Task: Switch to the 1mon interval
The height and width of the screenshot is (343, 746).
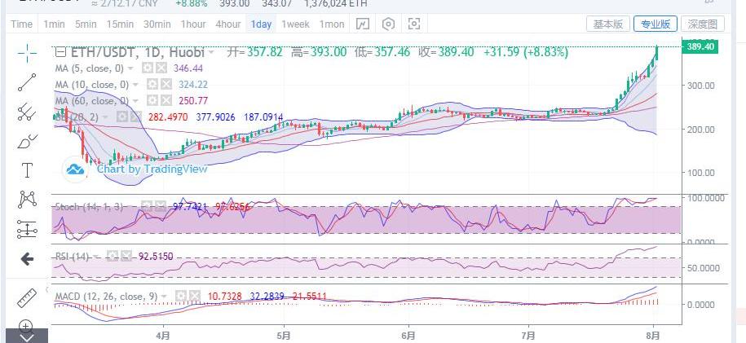Action: point(332,24)
